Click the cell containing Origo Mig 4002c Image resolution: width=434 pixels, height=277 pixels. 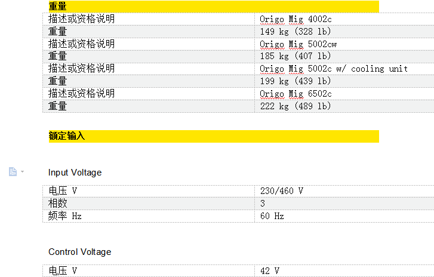coord(296,19)
